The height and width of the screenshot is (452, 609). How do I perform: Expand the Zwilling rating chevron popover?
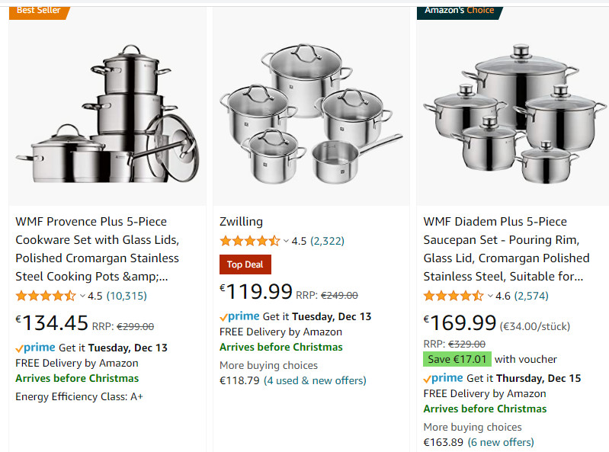click(x=287, y=242)
